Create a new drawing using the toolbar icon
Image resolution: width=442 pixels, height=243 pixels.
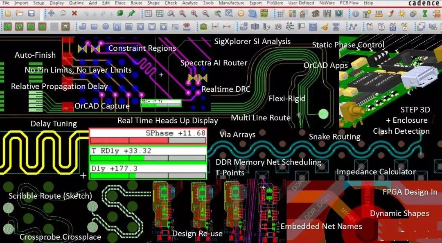(x=7, y=15)
